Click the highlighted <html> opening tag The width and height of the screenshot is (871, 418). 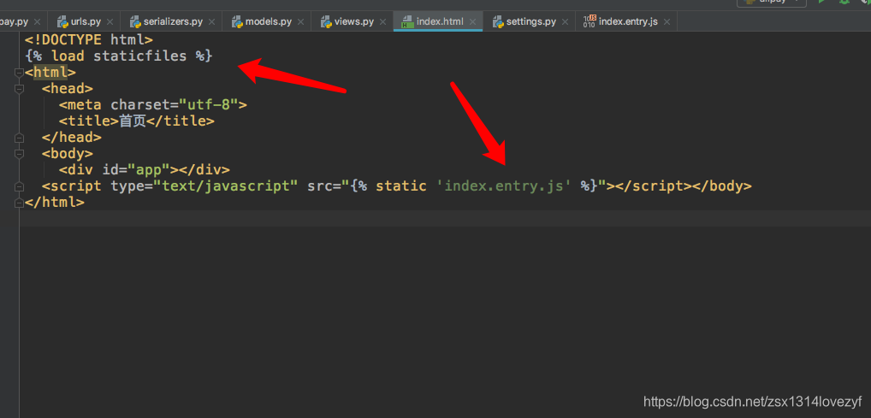coord(50,72)
